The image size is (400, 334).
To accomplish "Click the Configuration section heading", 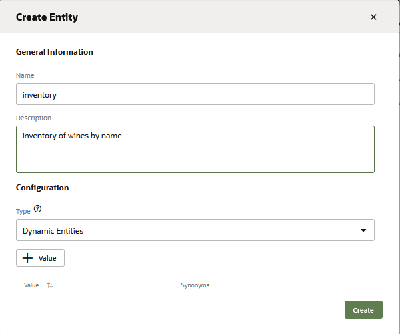I will point(43,188).
